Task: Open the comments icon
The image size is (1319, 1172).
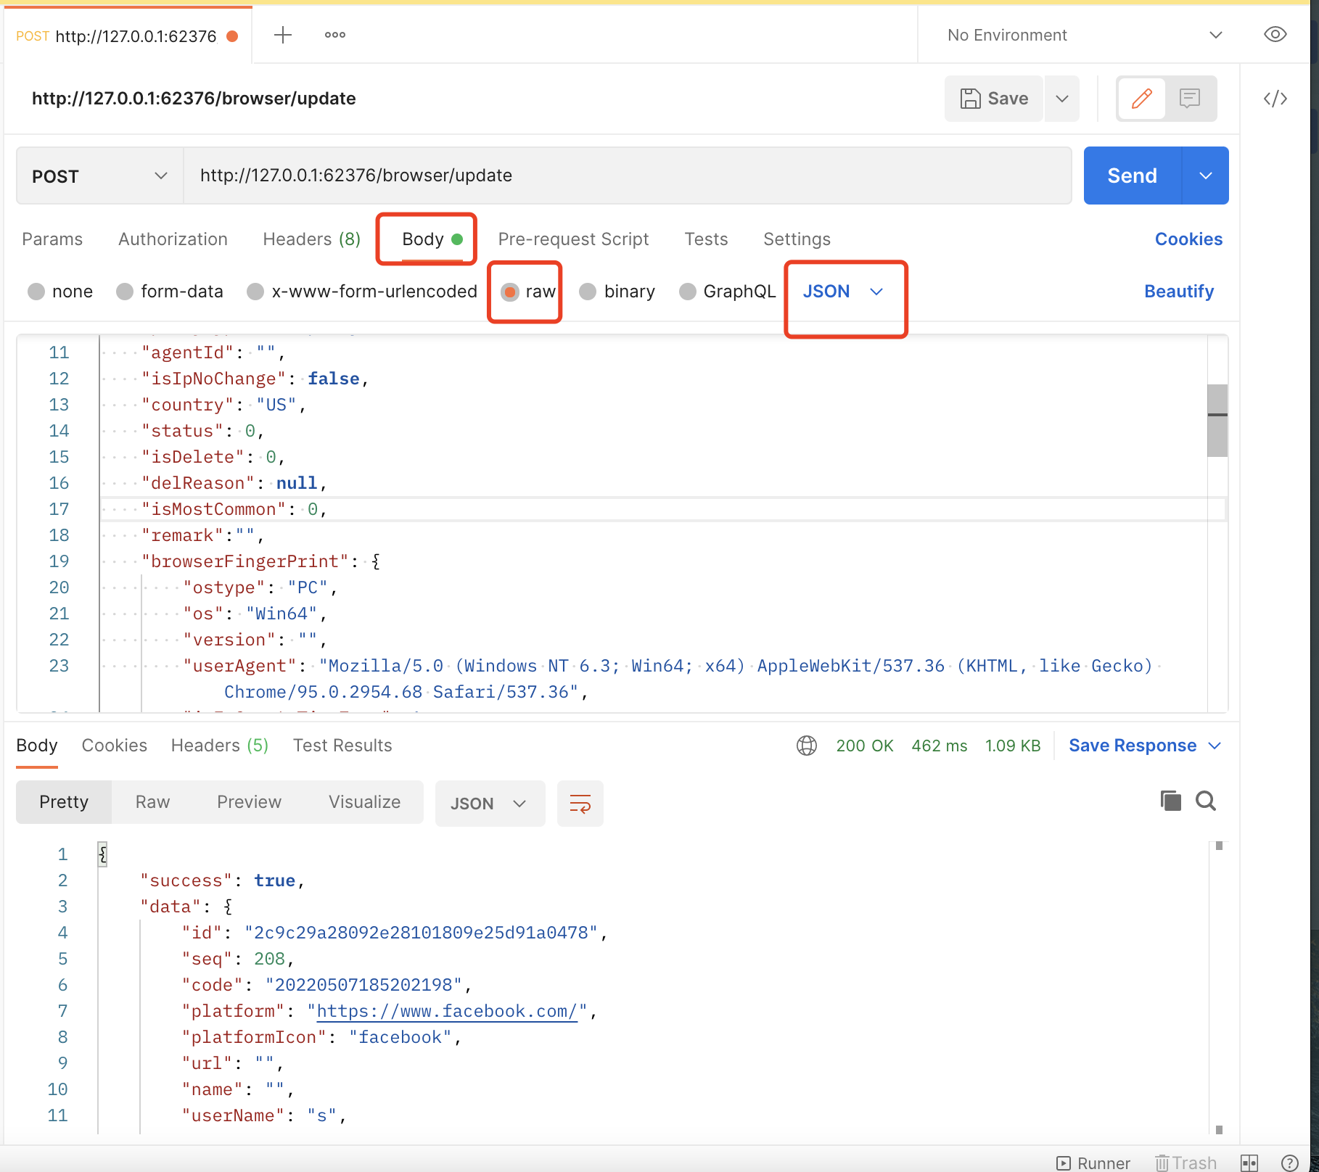Action: (1190, 99)
